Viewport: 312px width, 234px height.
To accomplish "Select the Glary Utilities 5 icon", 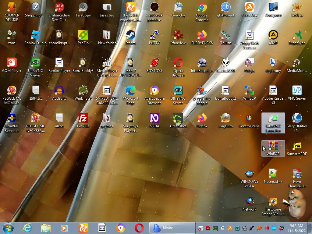I will (x=297, y=123).
